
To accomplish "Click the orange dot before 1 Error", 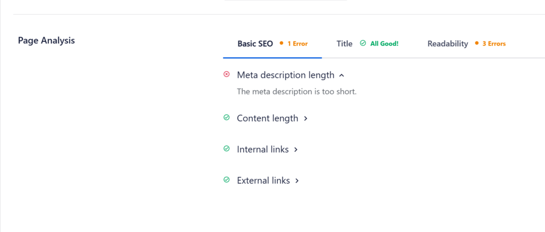I will coord(281,44).
